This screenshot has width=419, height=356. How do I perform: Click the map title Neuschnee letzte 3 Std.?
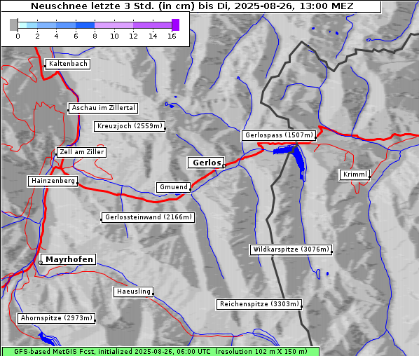192,6
